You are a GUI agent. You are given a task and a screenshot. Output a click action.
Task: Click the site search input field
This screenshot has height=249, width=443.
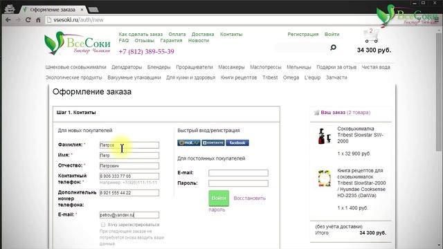coord(302,48)
